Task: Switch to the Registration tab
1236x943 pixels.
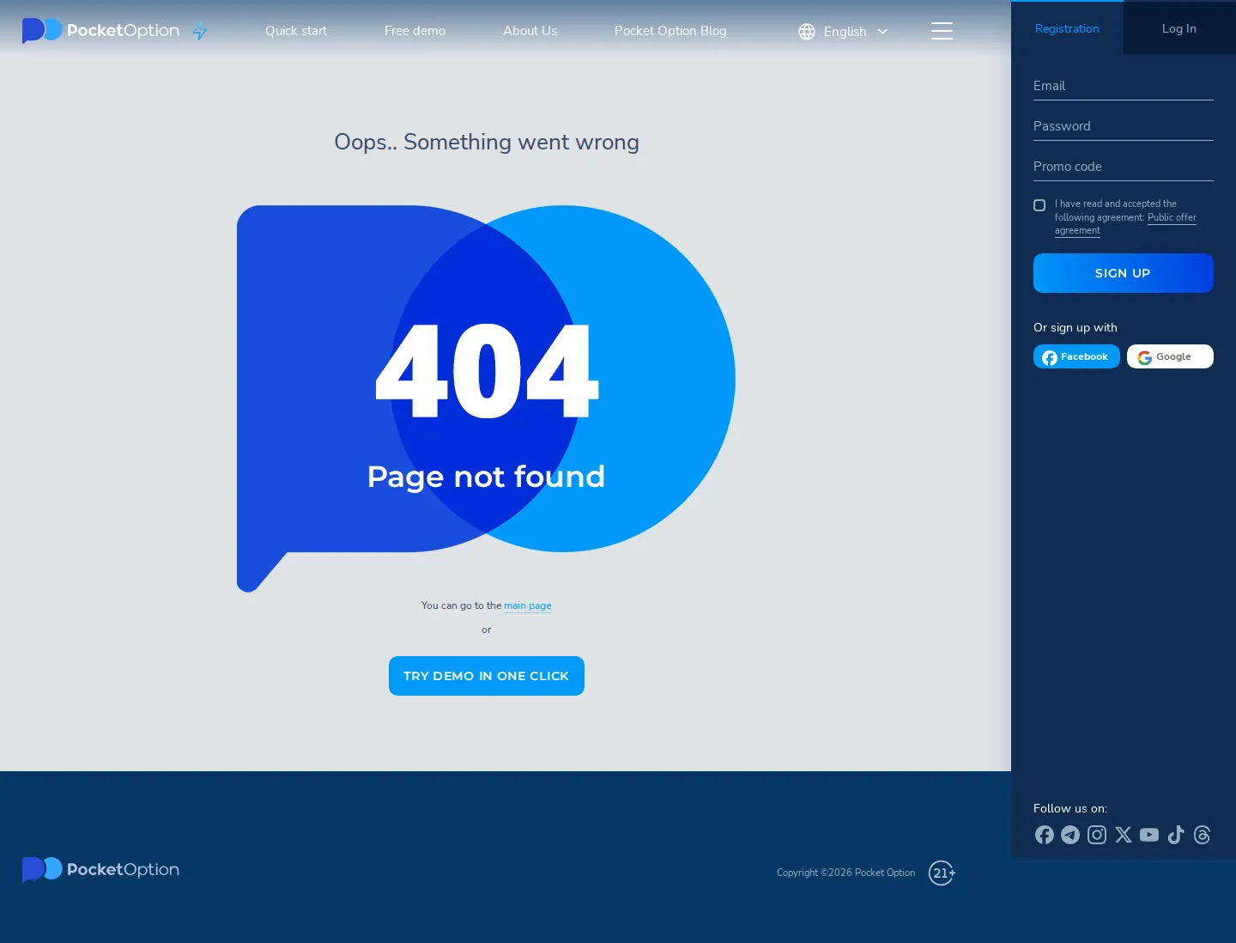Action: coord(1067,28)
